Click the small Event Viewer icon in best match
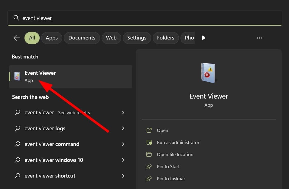The width and height of the screenshot is (289, 189). pos(17,77)
